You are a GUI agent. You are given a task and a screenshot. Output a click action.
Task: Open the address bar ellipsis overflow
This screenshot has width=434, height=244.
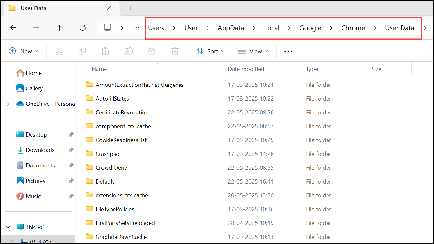point(136,28)
